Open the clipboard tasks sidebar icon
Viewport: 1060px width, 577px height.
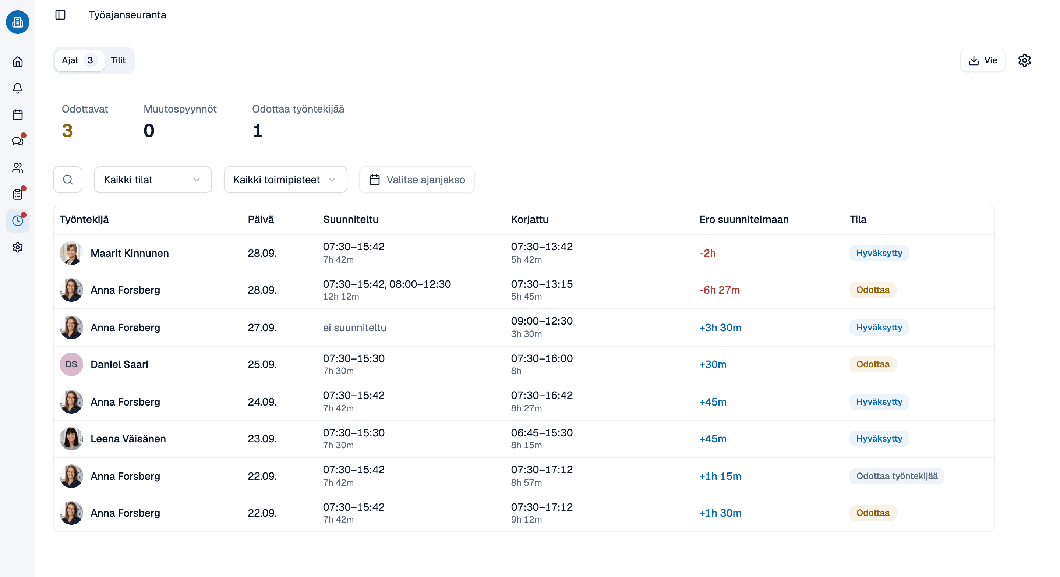[x=17, y=194]
